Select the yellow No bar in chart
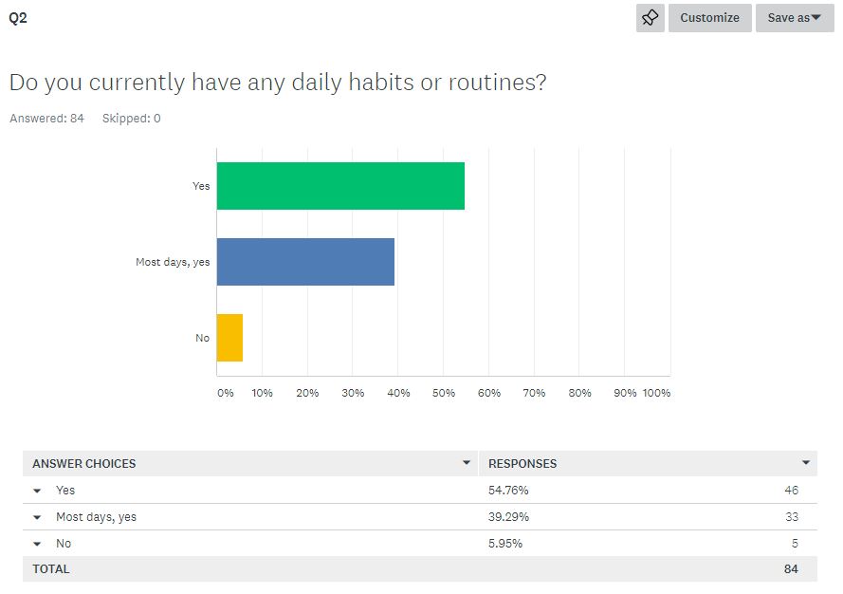The height and width of the screenshot is (594, 843). coord(229,338)
